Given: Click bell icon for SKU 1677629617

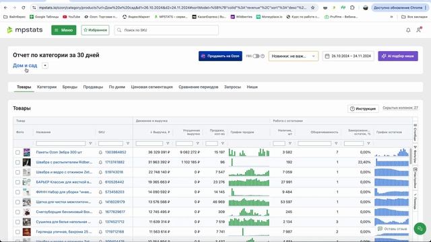Looking at the screenshot, I should 100,212.
